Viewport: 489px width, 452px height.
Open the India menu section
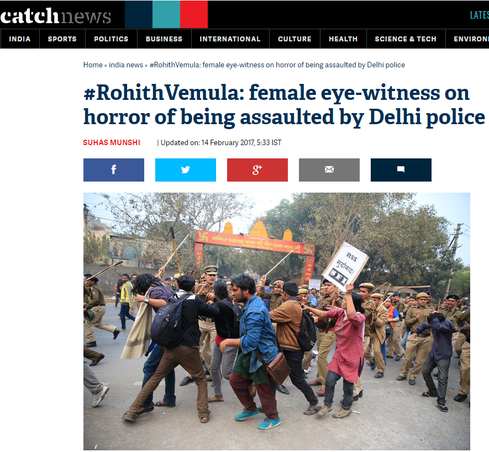click(20, 39)
